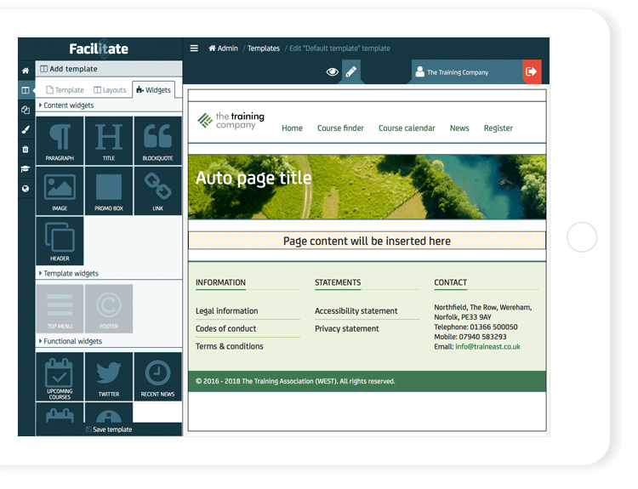Open Templates breadcrumb link

263,48
